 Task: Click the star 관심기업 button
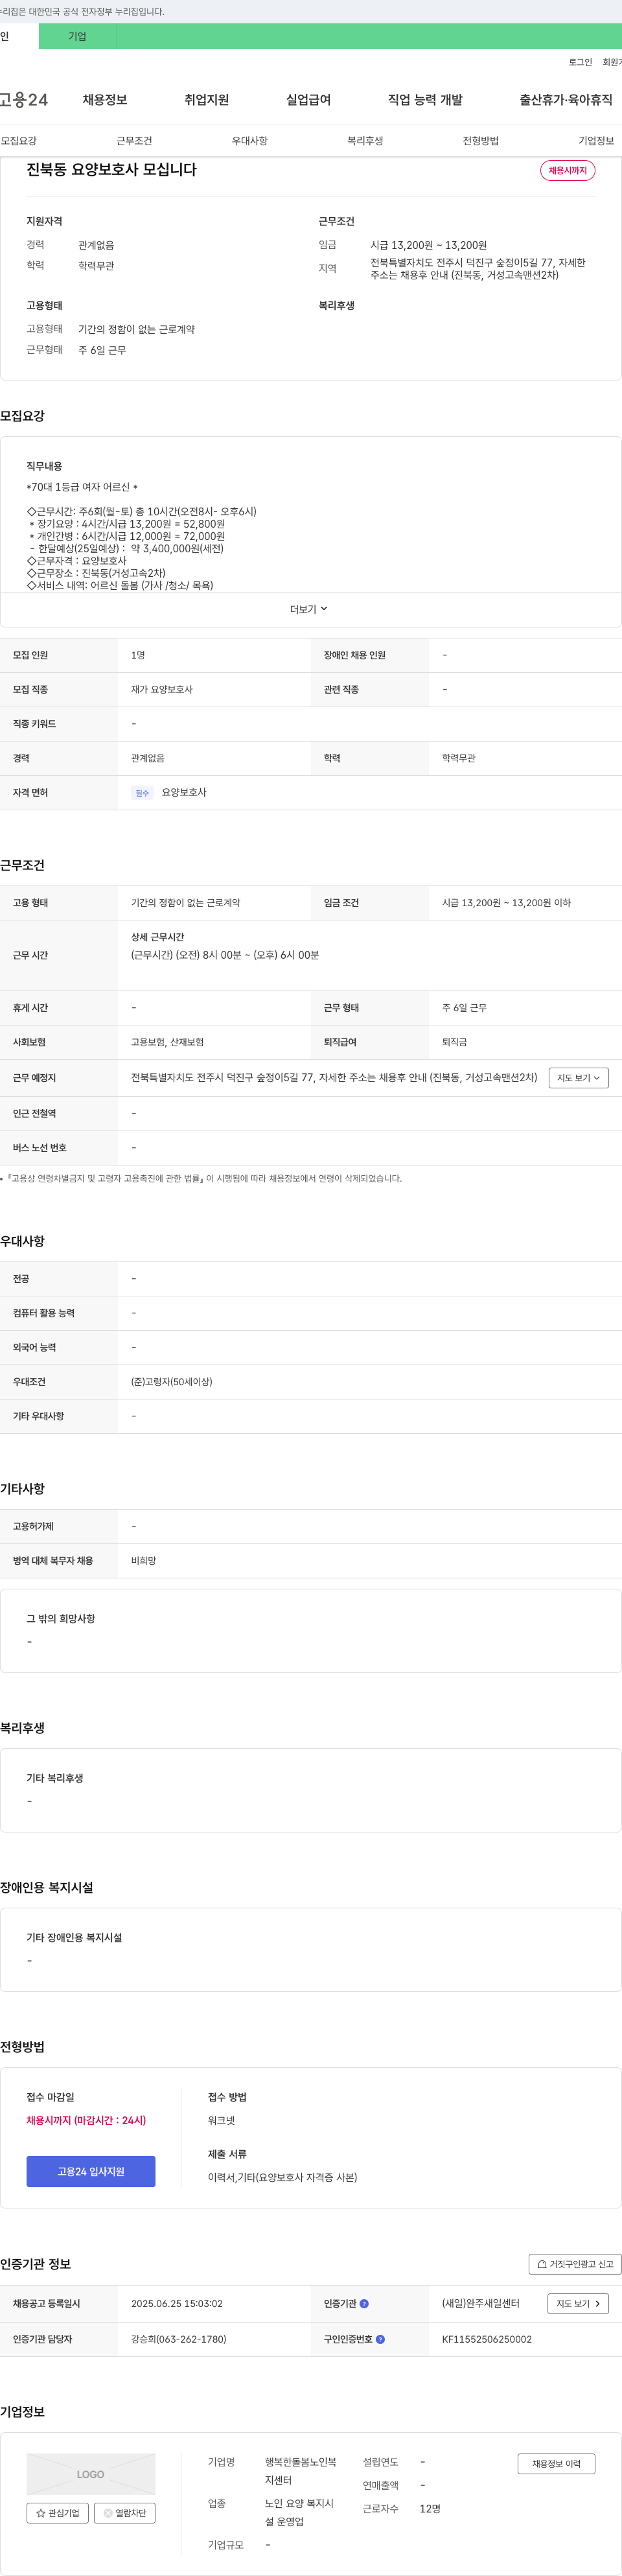(x=57, y=2512)
